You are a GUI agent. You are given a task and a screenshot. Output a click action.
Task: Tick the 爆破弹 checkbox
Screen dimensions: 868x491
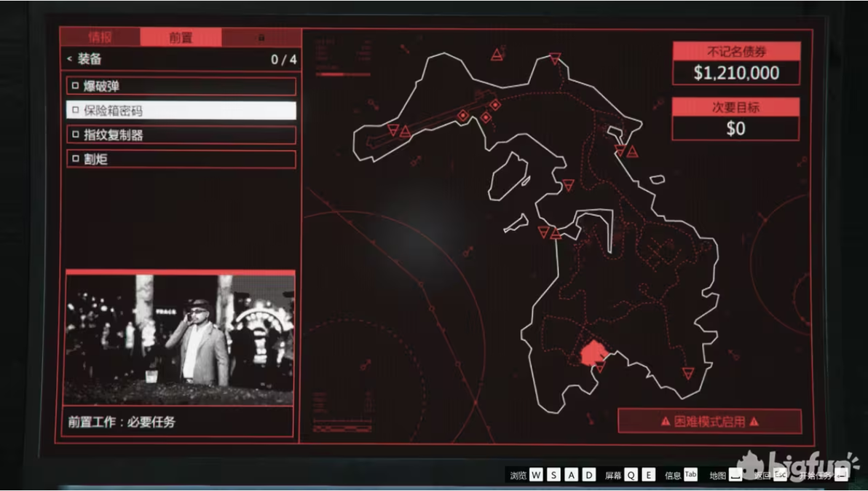[x=75, y=86]
